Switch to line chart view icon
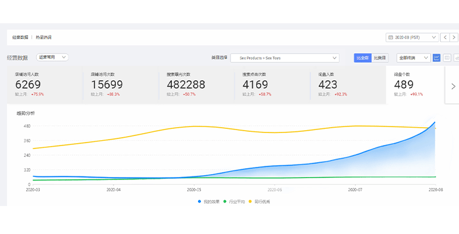The width and height of the screenshot is (459, 234). click(436, 58)
